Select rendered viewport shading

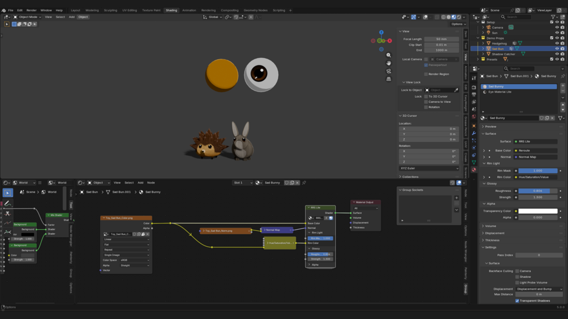tap(458, 17)
